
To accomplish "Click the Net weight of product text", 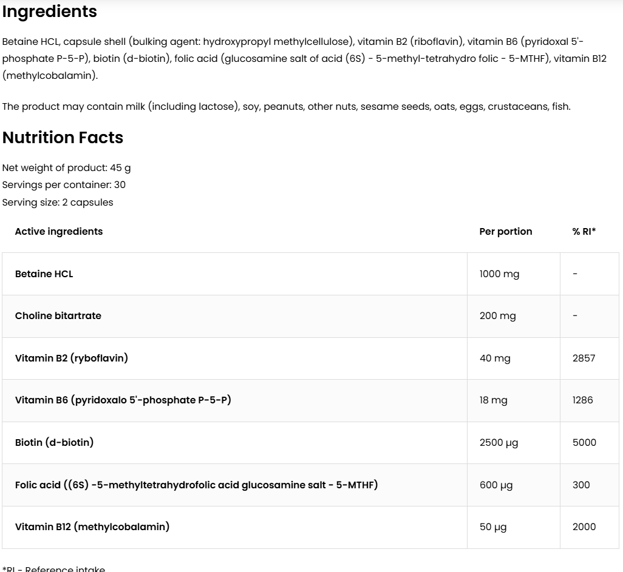I will pos(66,168).
